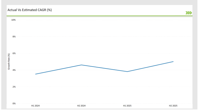Click the blue line between H1 2025 and H2 2025

(x=150, y=67)
